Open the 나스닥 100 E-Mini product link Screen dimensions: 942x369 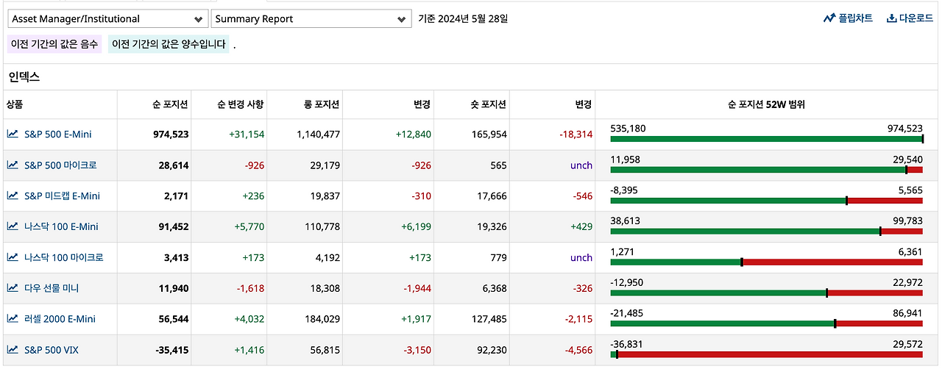(61, 227)
